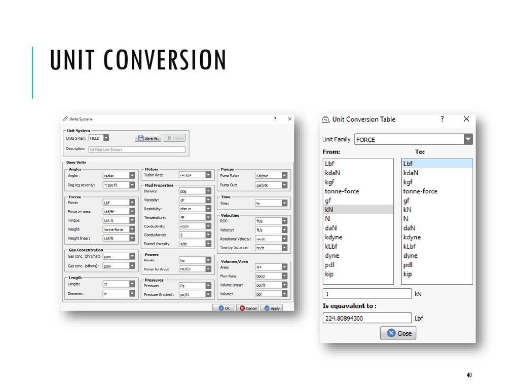Open the Pressure Gradient dropdown

208,294
